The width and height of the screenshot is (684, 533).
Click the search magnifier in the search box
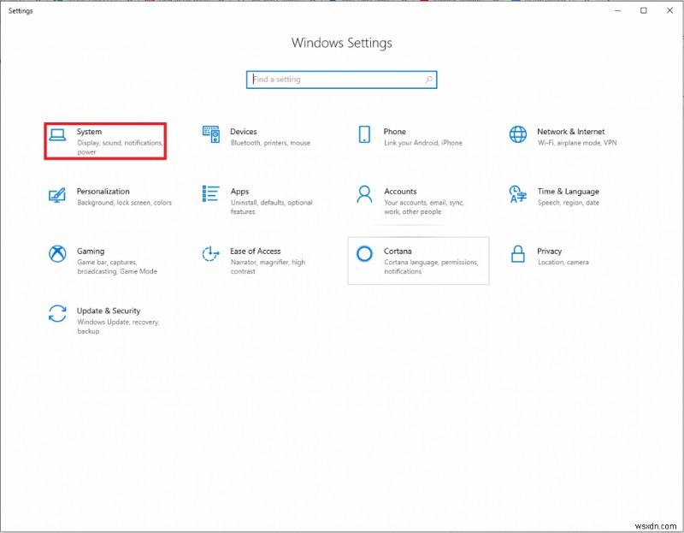pyautogui.click(x=428, y=80)
